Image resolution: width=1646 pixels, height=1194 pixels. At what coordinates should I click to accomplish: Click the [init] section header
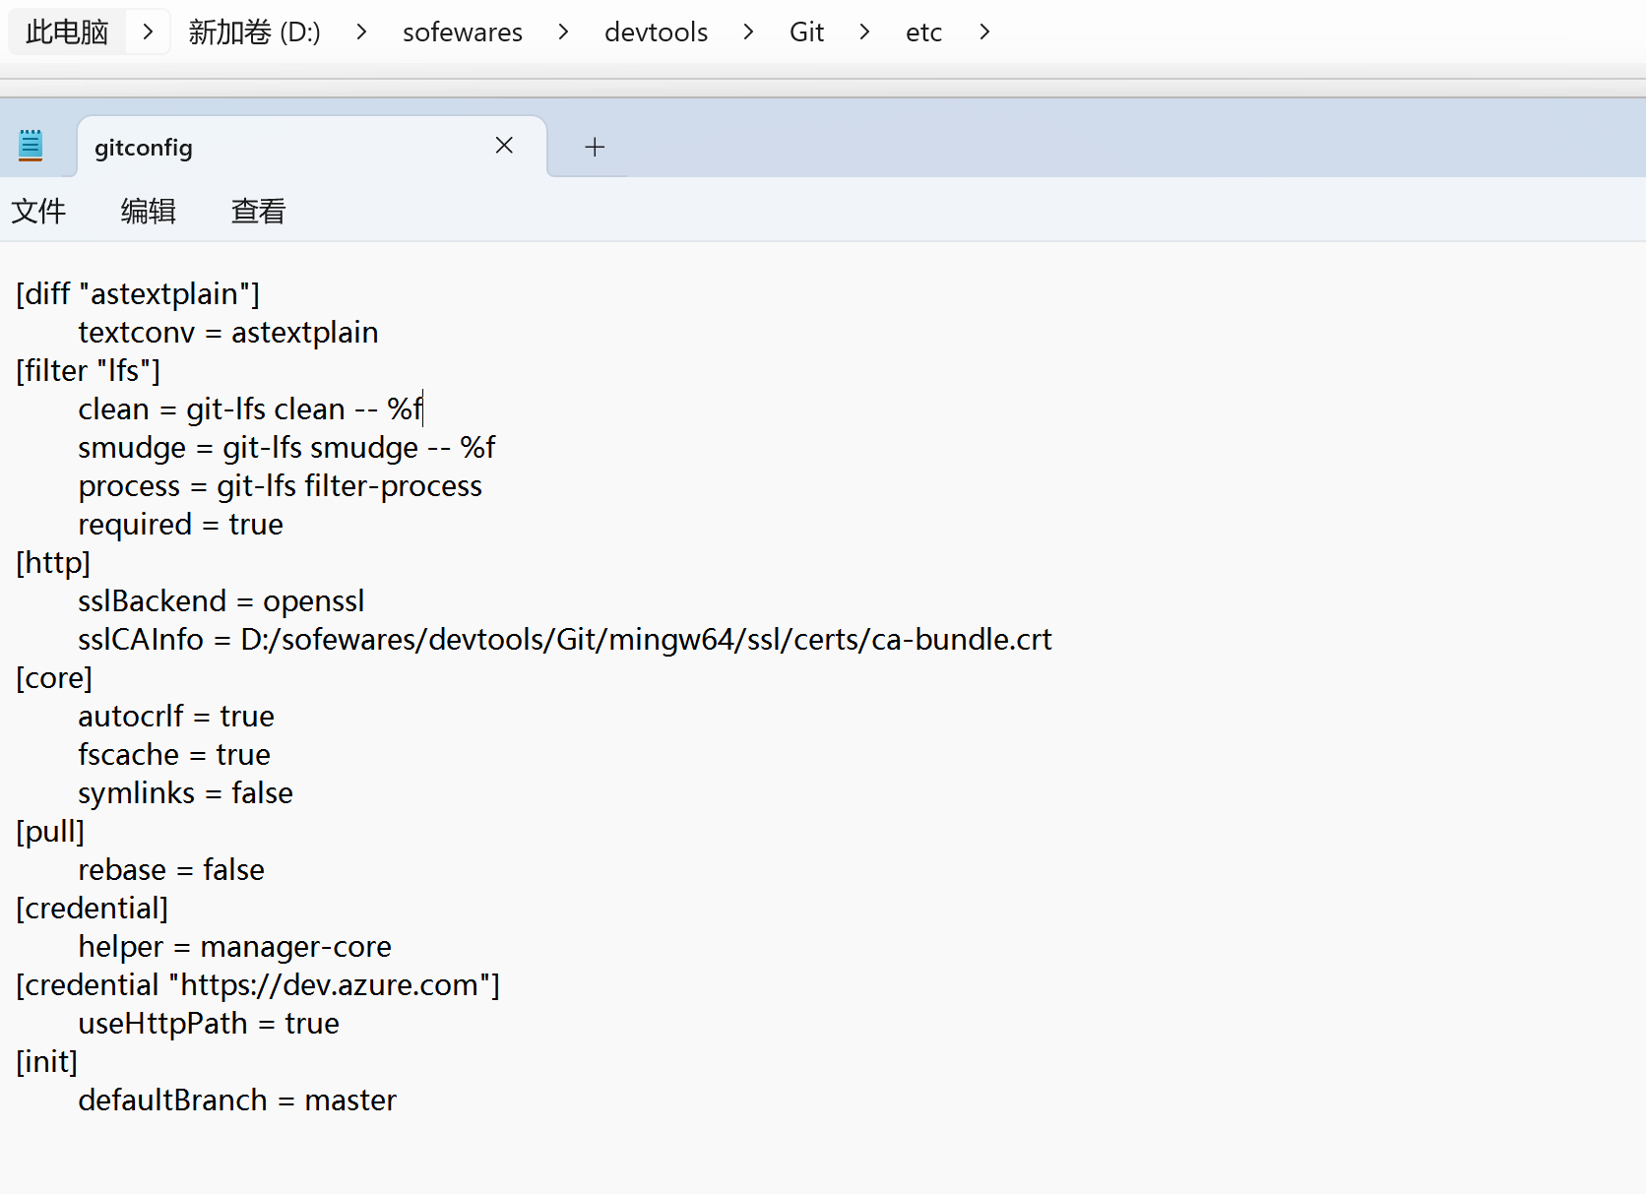click(x=46, y=1061)
